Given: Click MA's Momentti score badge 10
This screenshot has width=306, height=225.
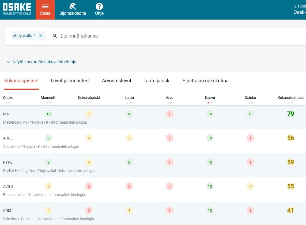Looking at the screenshot, I should 48,114.
